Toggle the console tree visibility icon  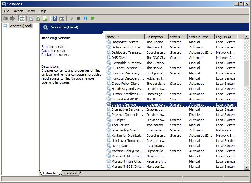point(22,18)
